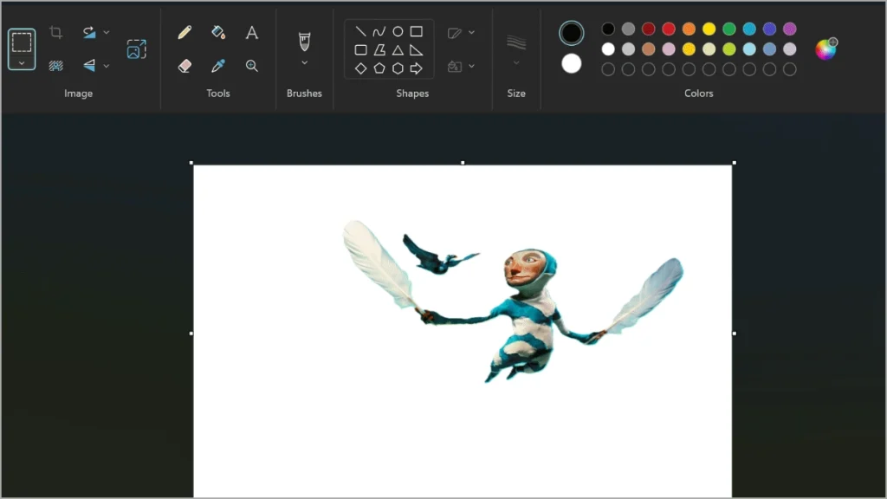Pick the black palette color
Image resolution: width=887 pixels, height=499 pixels.
coord(608,29)
